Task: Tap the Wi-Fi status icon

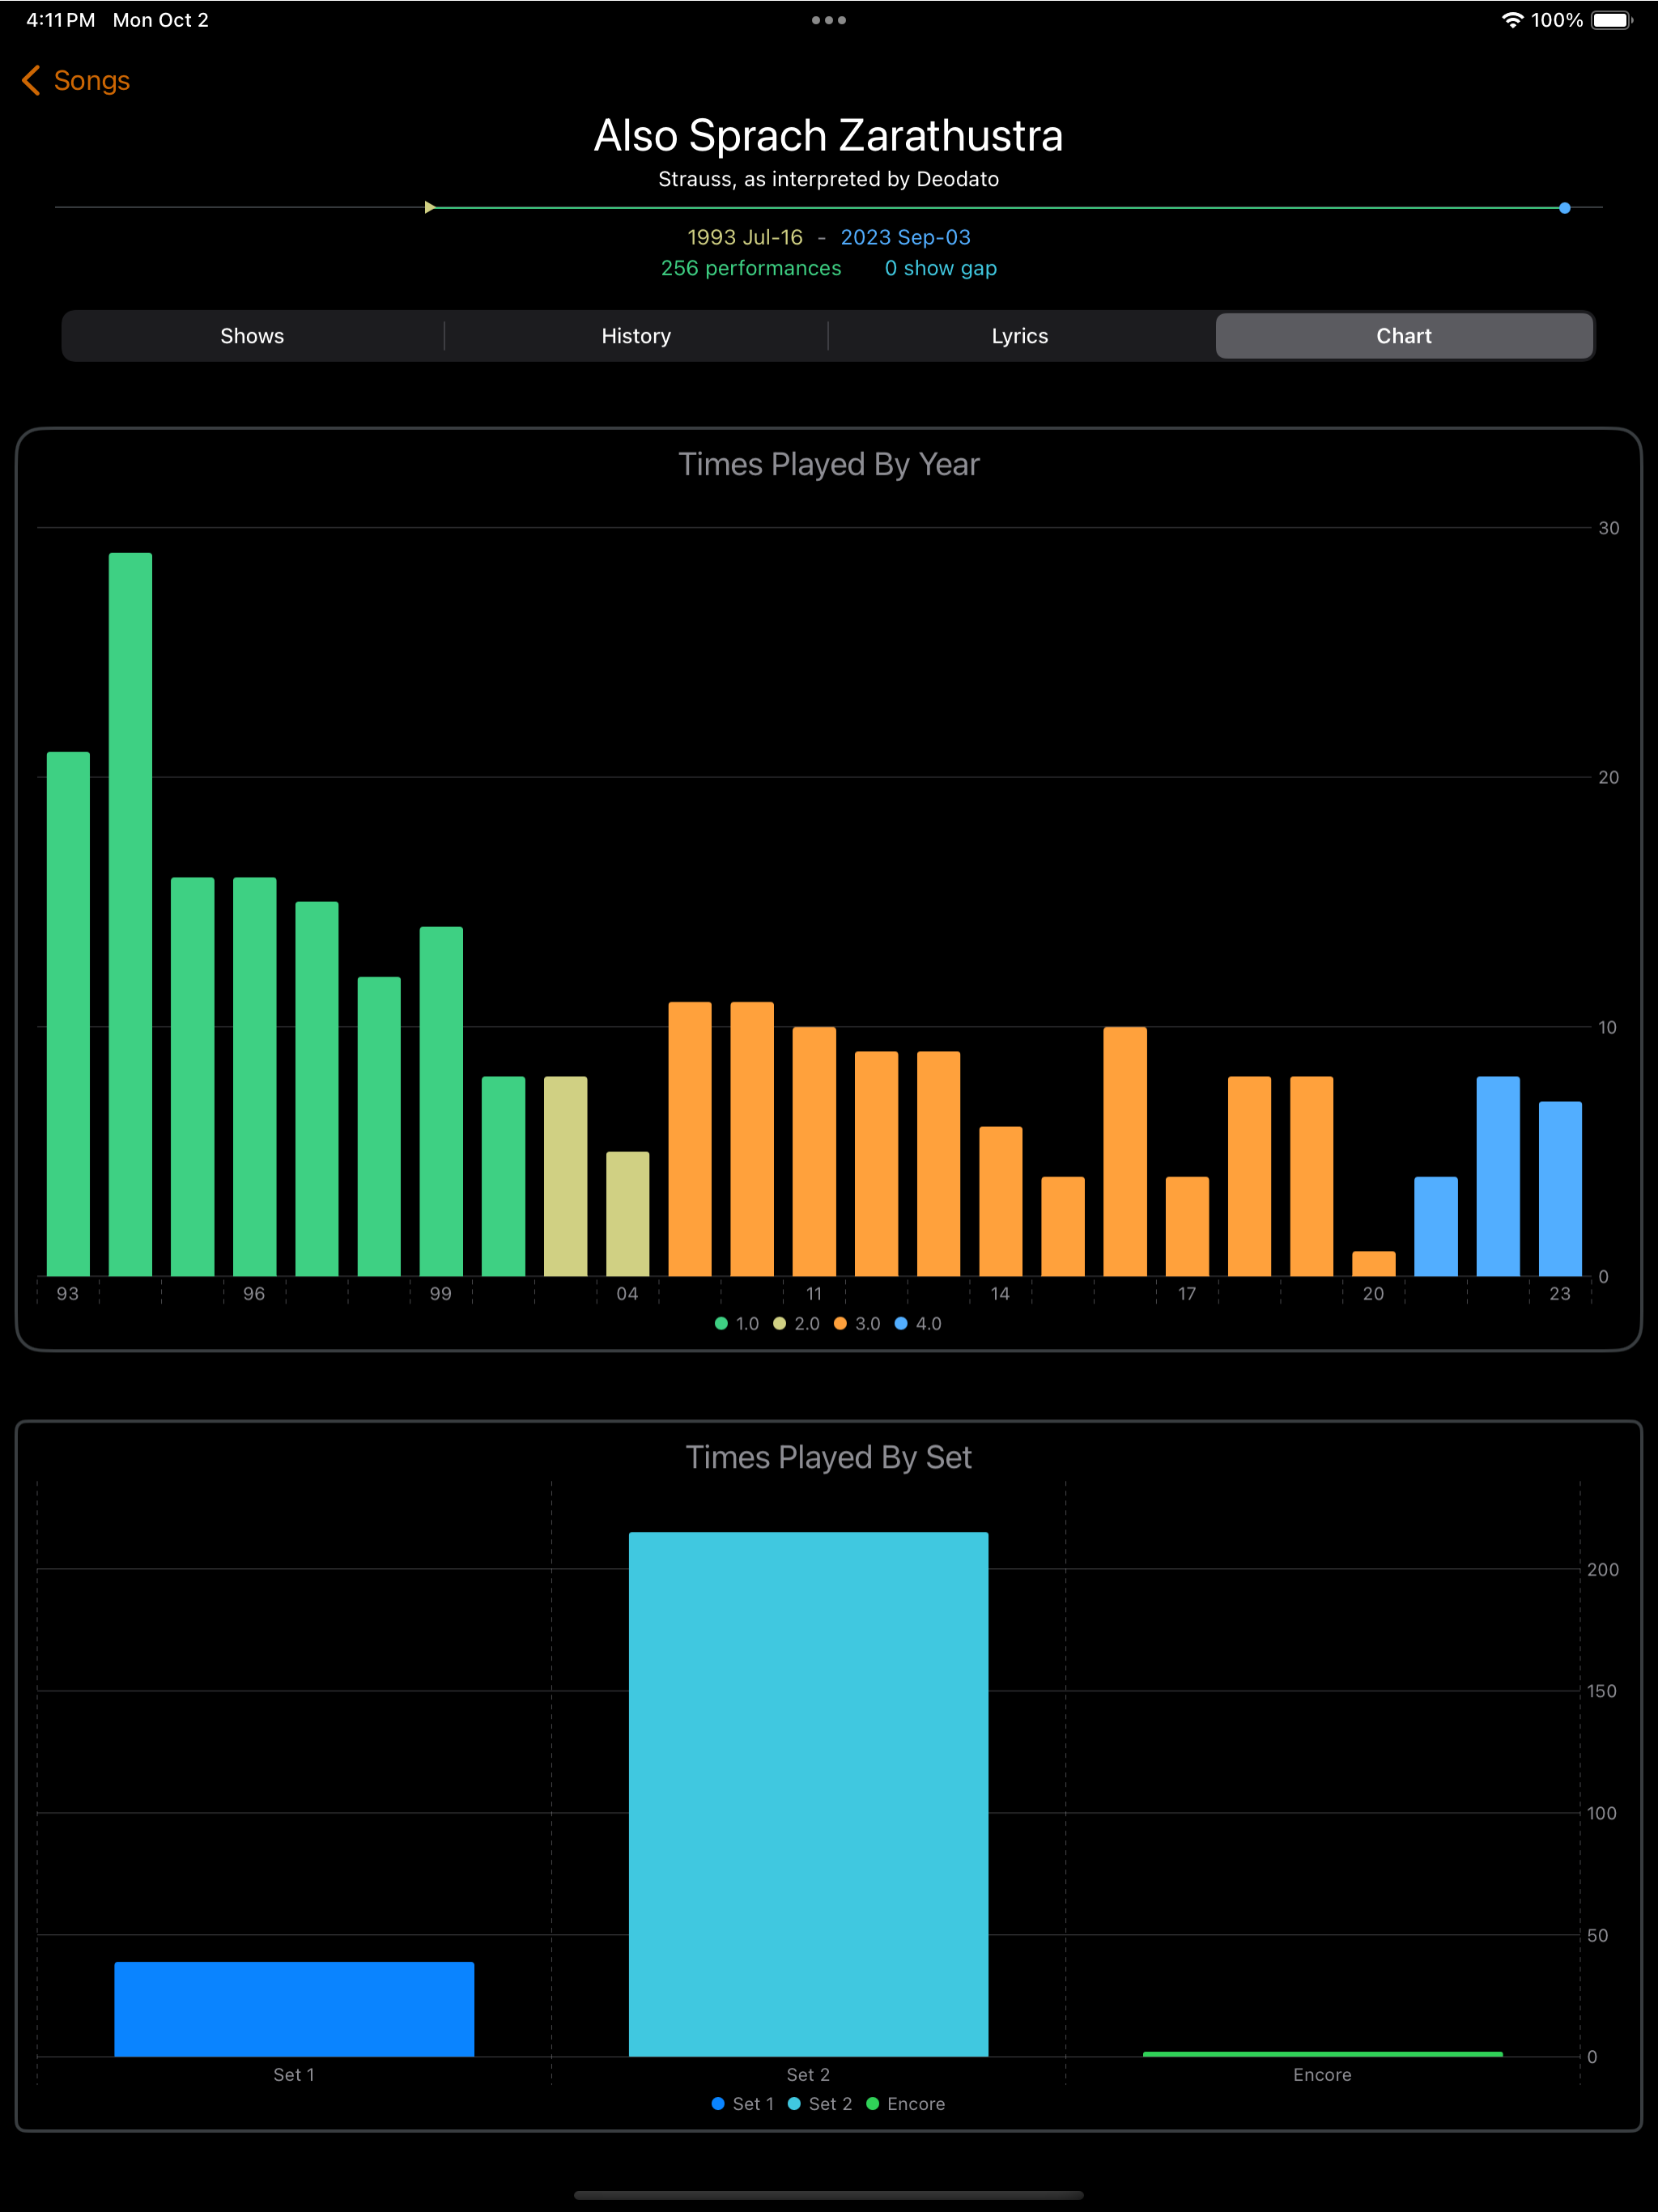Action: coord(1512,20)
